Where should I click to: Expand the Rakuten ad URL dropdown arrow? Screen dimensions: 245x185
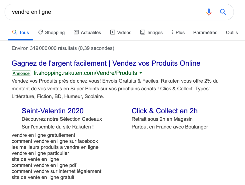click(x=141, y=73)
